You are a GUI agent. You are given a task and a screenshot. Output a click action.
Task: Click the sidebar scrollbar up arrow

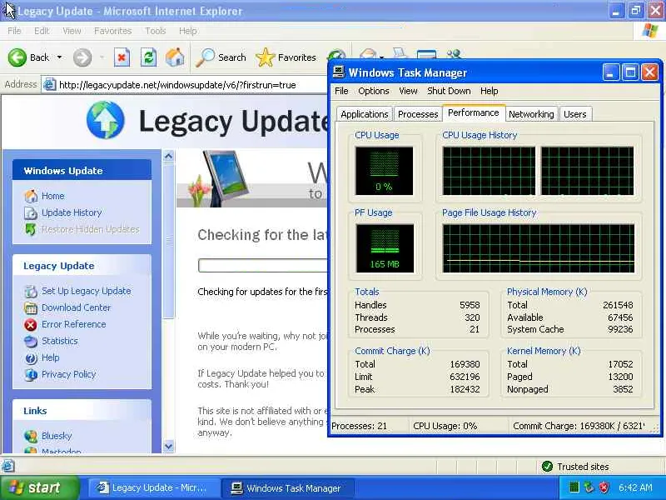(x=169, y=157)
